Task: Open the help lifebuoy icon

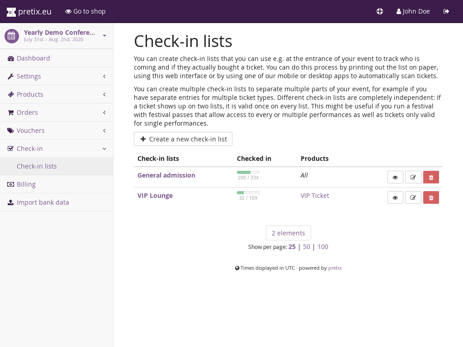Action: [x=380, y=11]
